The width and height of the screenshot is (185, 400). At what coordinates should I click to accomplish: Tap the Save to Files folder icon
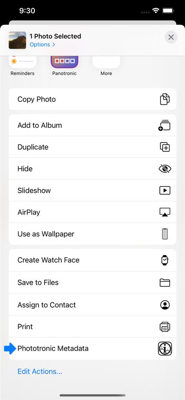point(165,282)
